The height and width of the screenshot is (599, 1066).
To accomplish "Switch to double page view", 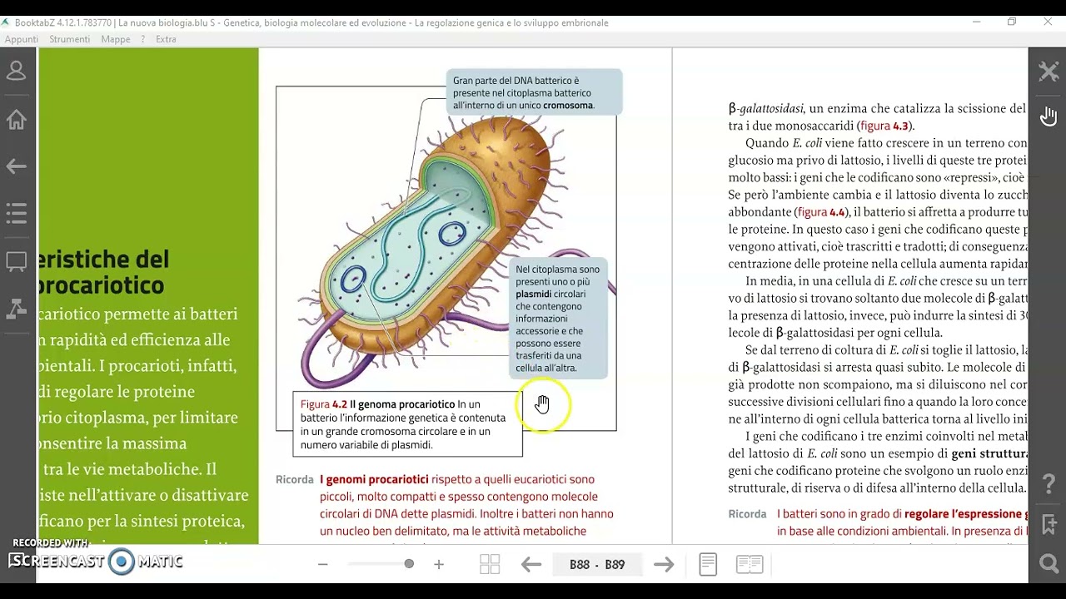I will (750, 564).
